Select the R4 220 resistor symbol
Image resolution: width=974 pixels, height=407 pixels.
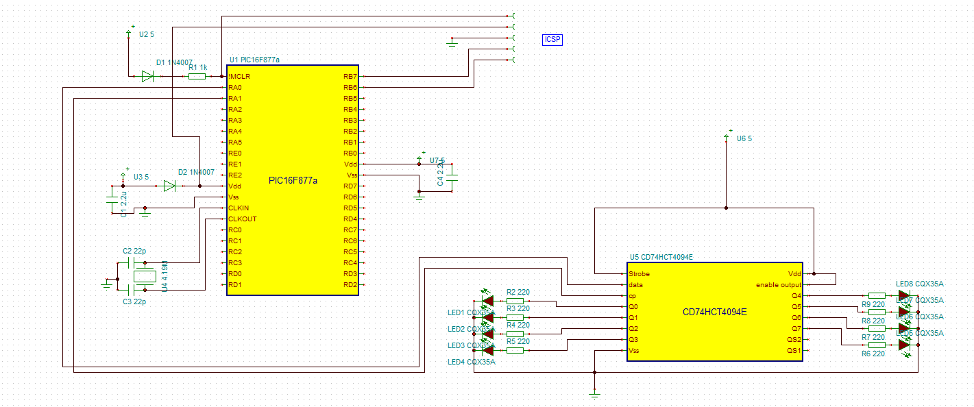(515, 334)
